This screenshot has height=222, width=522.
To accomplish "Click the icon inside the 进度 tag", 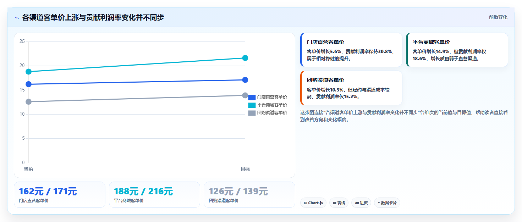I will tap(357, 203).
